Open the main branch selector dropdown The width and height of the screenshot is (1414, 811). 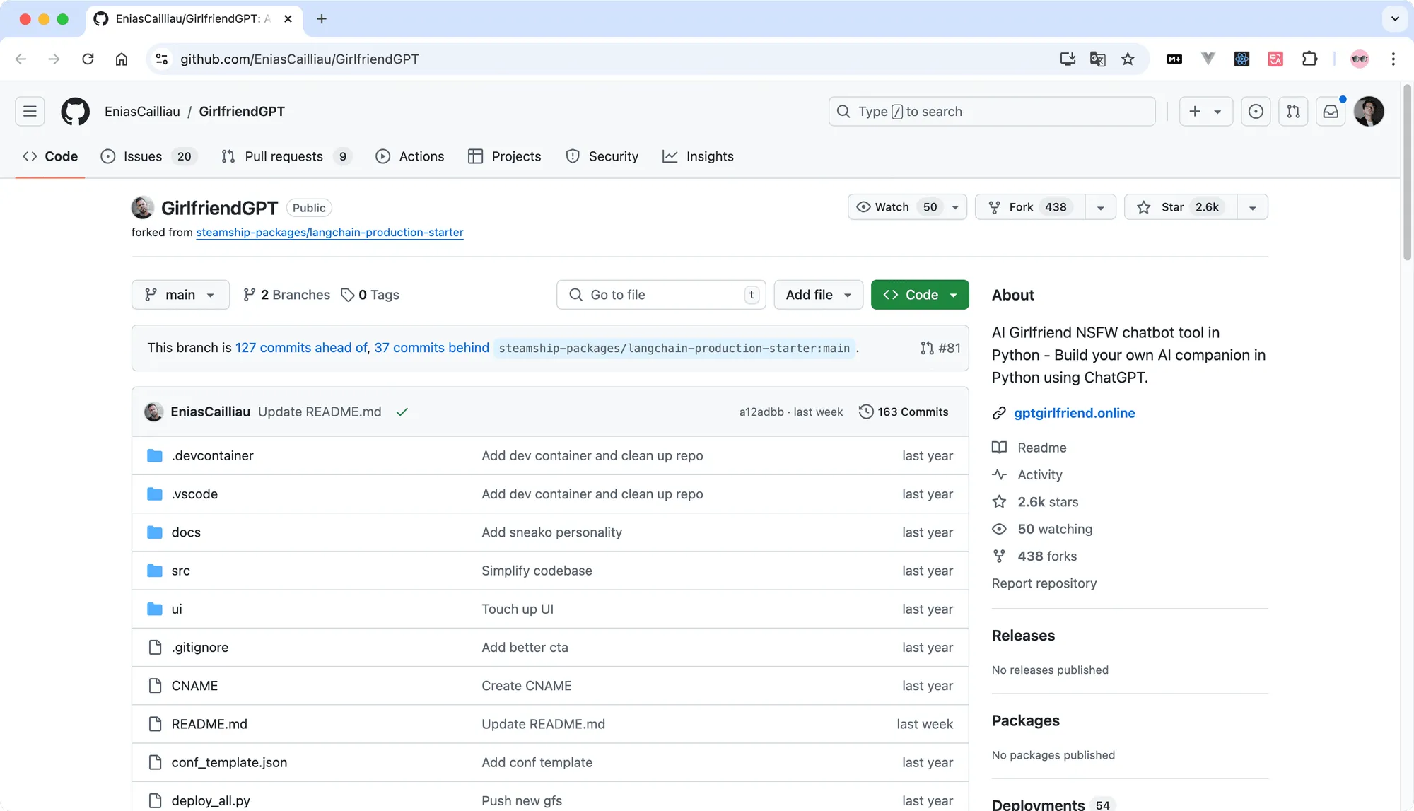[x=180, y=295]
